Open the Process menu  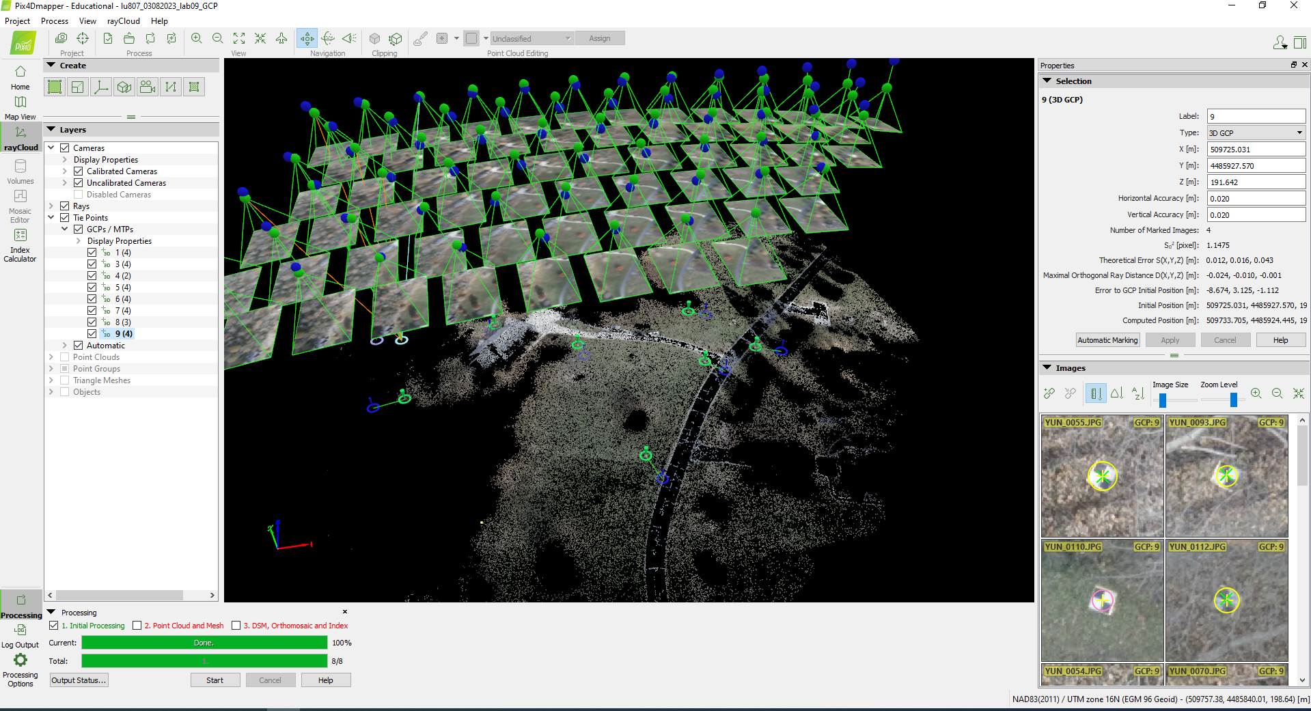55,21
